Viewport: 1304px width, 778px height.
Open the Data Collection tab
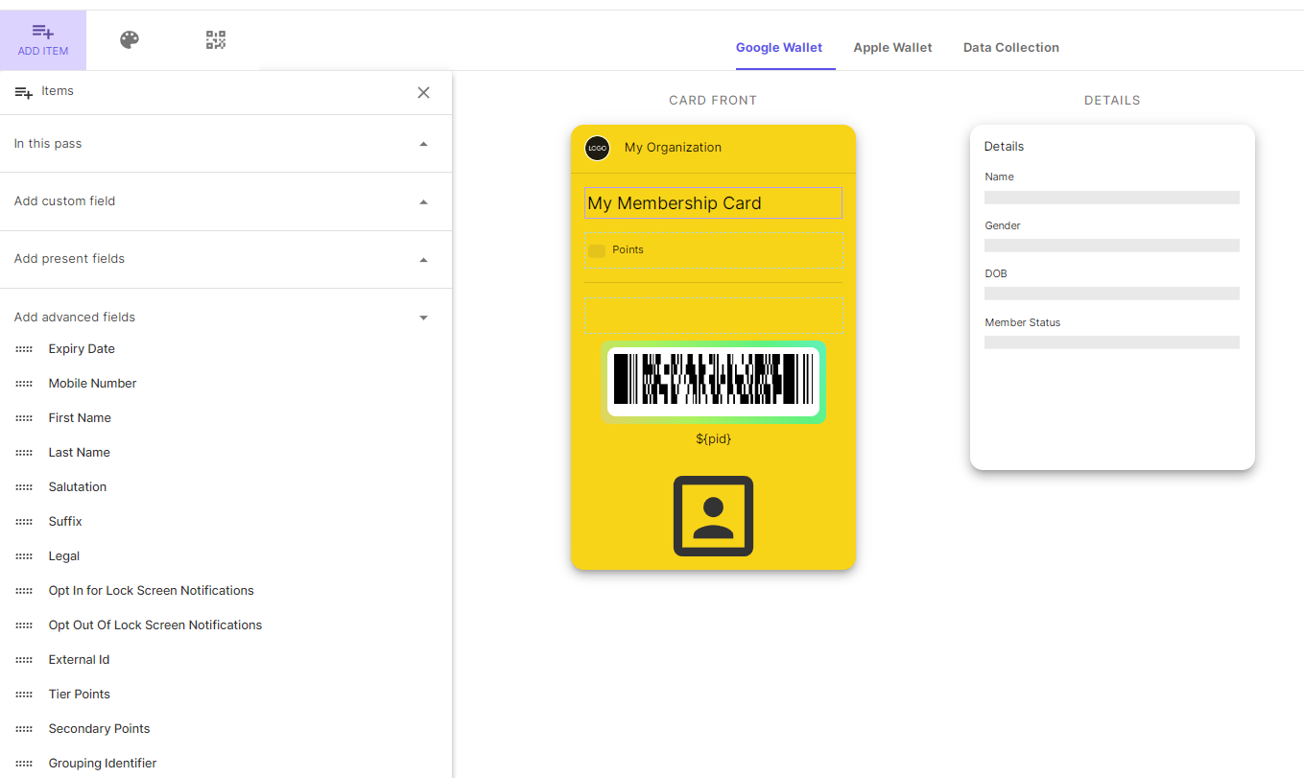pyautogui.click(x=1011, y=48)
